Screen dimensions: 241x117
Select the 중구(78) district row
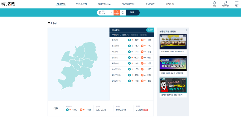click(x=132, y=40)
